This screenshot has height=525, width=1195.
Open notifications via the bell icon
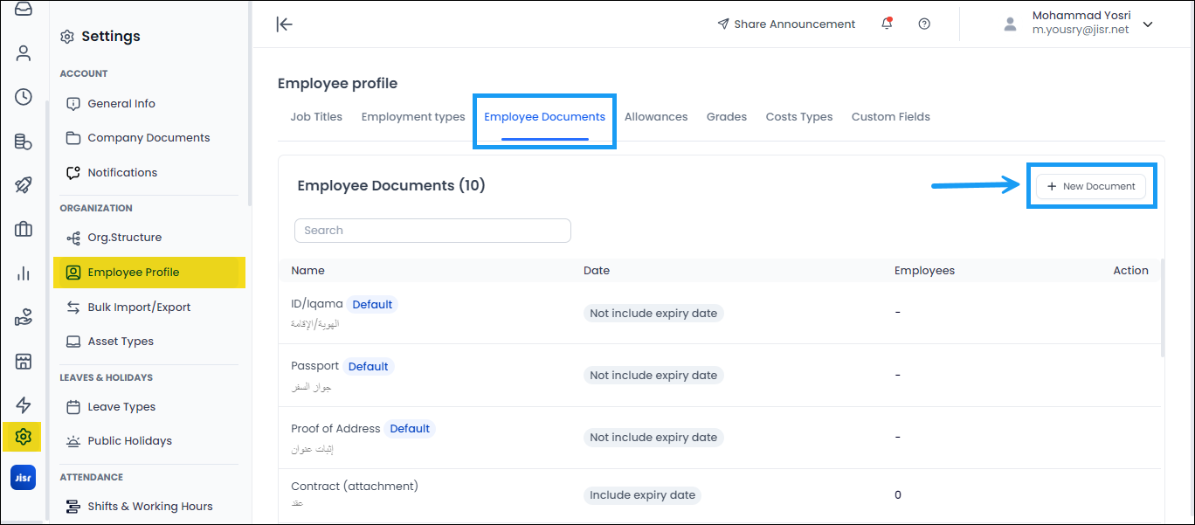click(x=886, y=24)
